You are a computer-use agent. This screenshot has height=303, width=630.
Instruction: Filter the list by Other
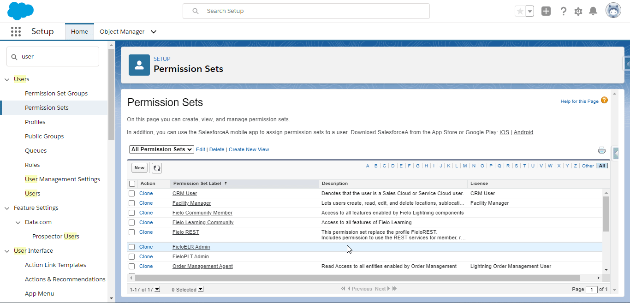click(x=588, y=166)
